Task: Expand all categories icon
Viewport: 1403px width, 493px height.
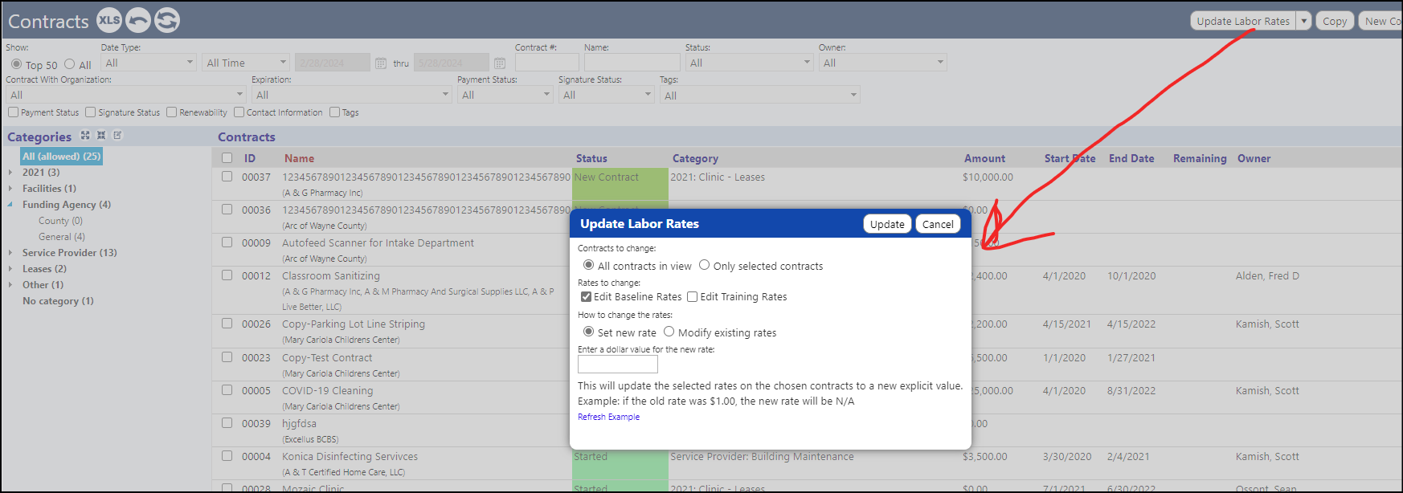Action: click(x=85, y=136)
